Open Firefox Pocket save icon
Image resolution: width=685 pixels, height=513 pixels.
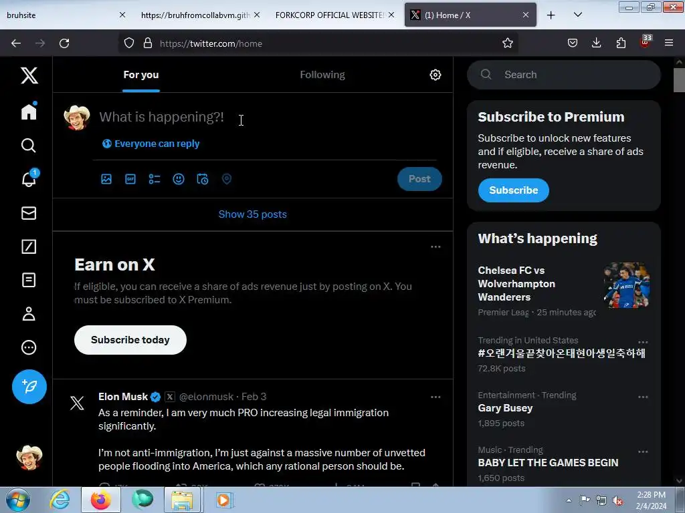coord(573,43)
